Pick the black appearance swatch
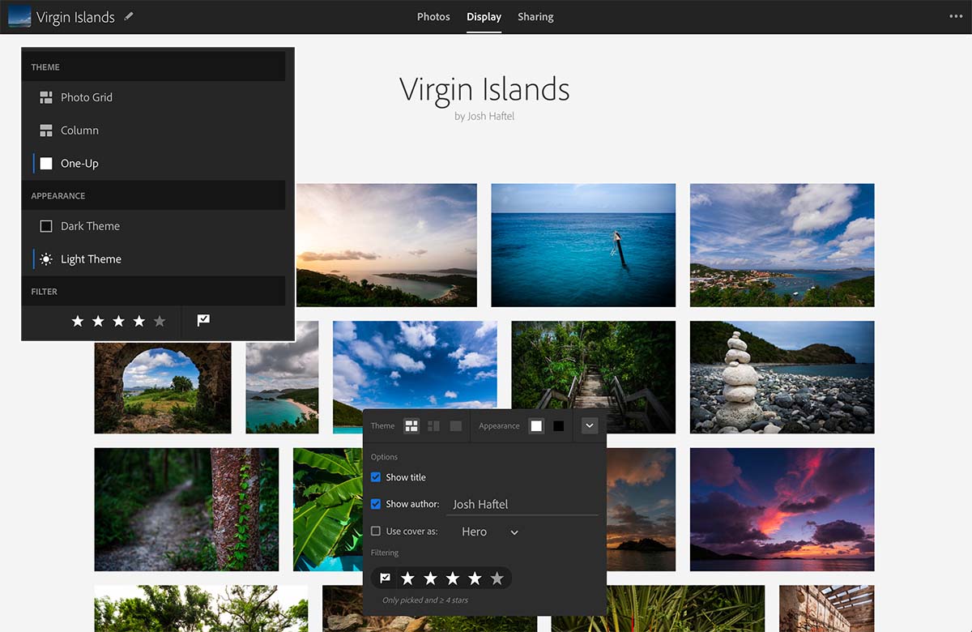The height and width of the screenshot is (632, 972). 559,426
